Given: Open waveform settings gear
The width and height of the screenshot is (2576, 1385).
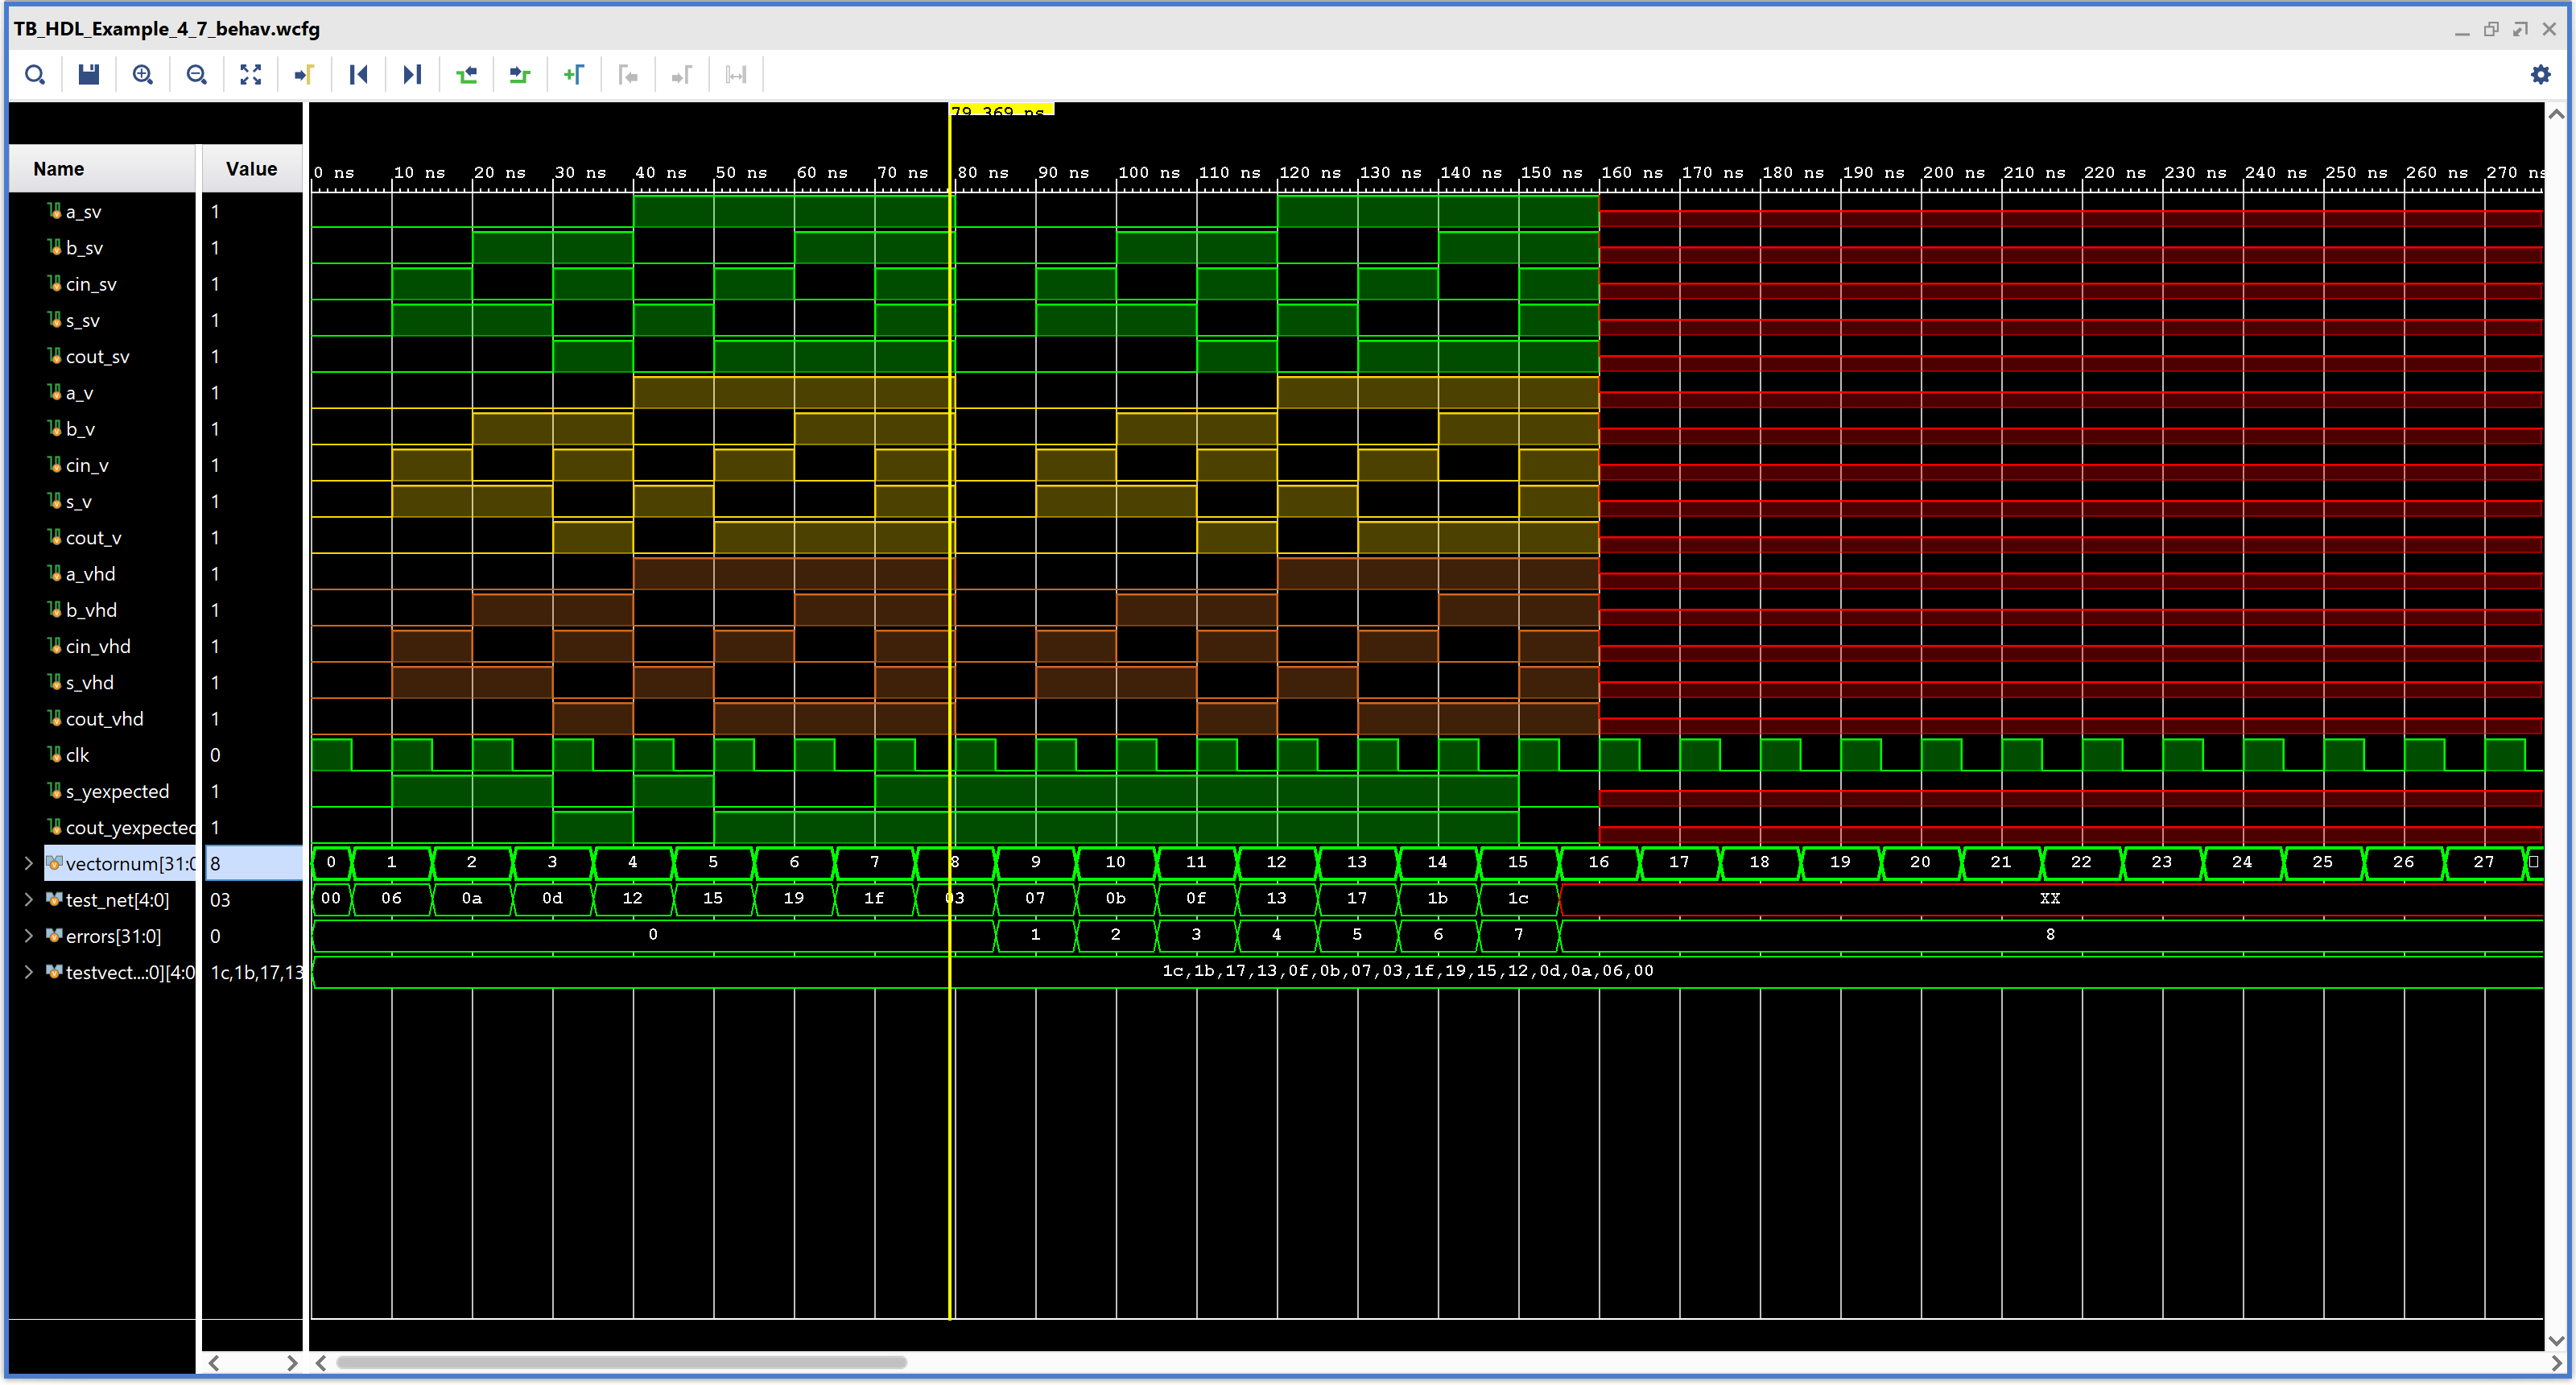Looking at the screenshot, I should 2540,75.
